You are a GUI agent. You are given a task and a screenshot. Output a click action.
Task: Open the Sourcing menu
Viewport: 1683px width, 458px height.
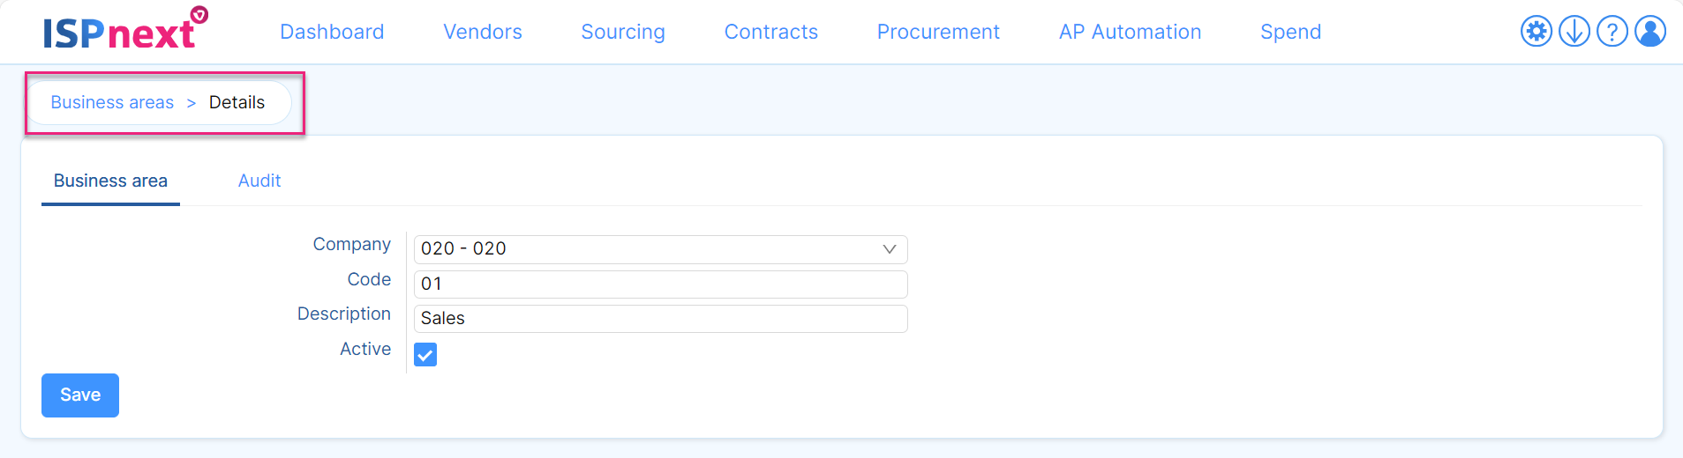coord(623,32)
